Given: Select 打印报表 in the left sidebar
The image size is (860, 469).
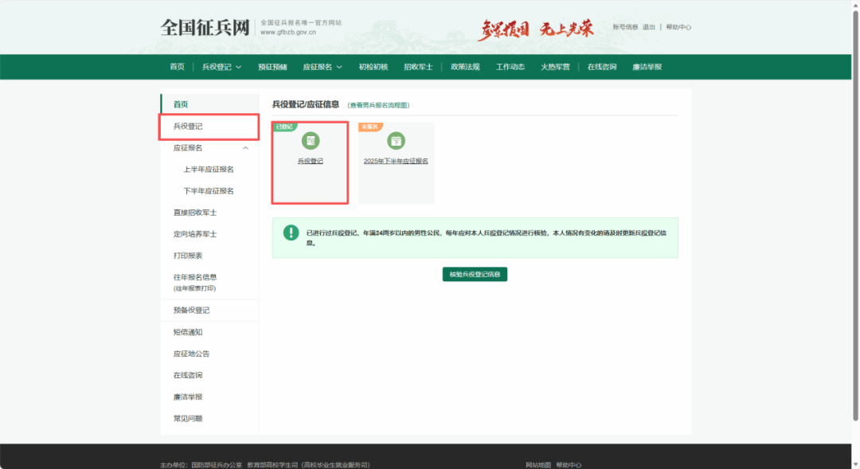Looking at the screenshot, I should 188,256.
